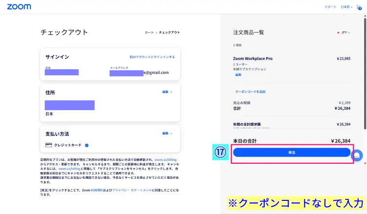The width and height of the screenshot is (367, 214).
Task: Click the credit card icon
Action: click(x=48, y=145)
